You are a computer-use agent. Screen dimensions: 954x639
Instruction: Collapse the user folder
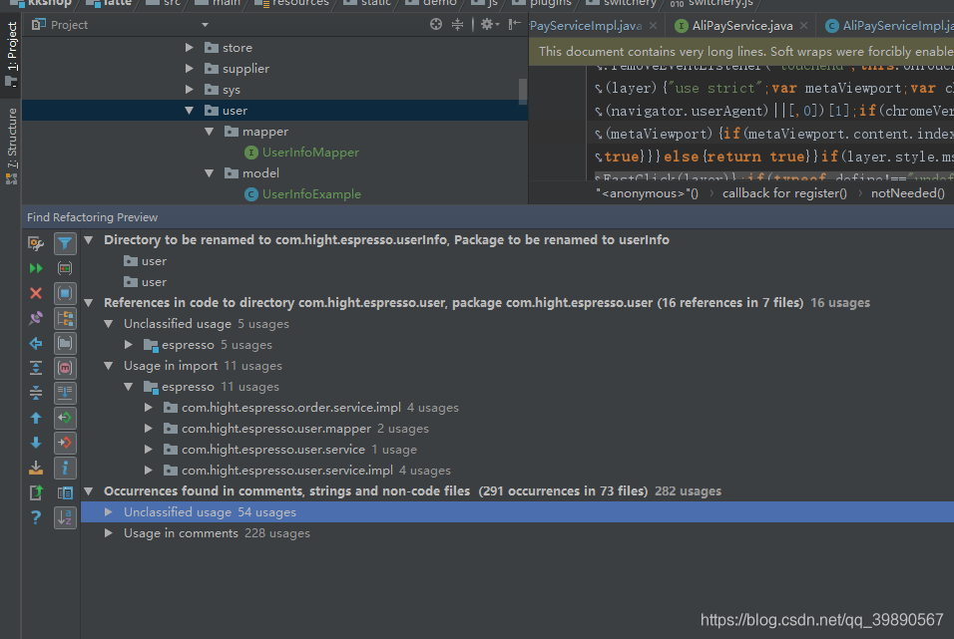tap(190, 110)
